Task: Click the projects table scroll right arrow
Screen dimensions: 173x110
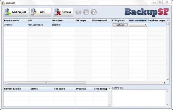Action: (165, 83)
